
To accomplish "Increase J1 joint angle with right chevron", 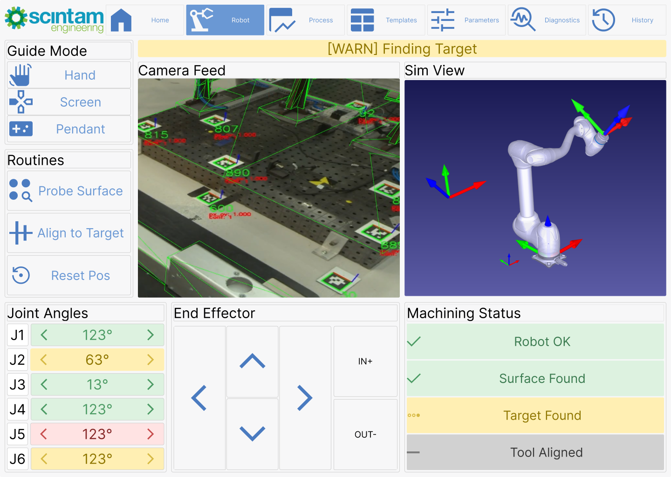I will click(x=151, y=335).
